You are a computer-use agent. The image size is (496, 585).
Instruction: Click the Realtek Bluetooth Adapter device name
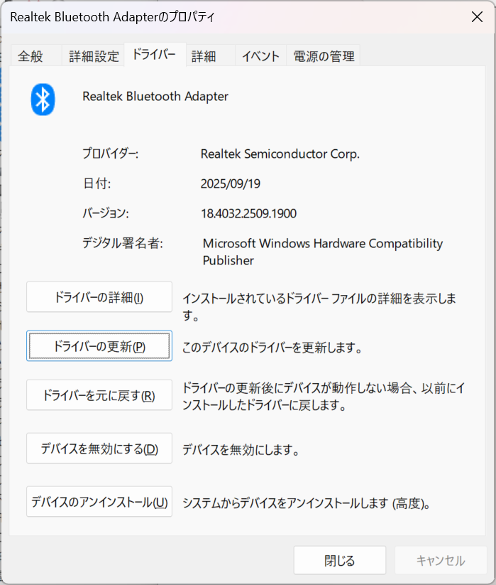coord(155,96)
